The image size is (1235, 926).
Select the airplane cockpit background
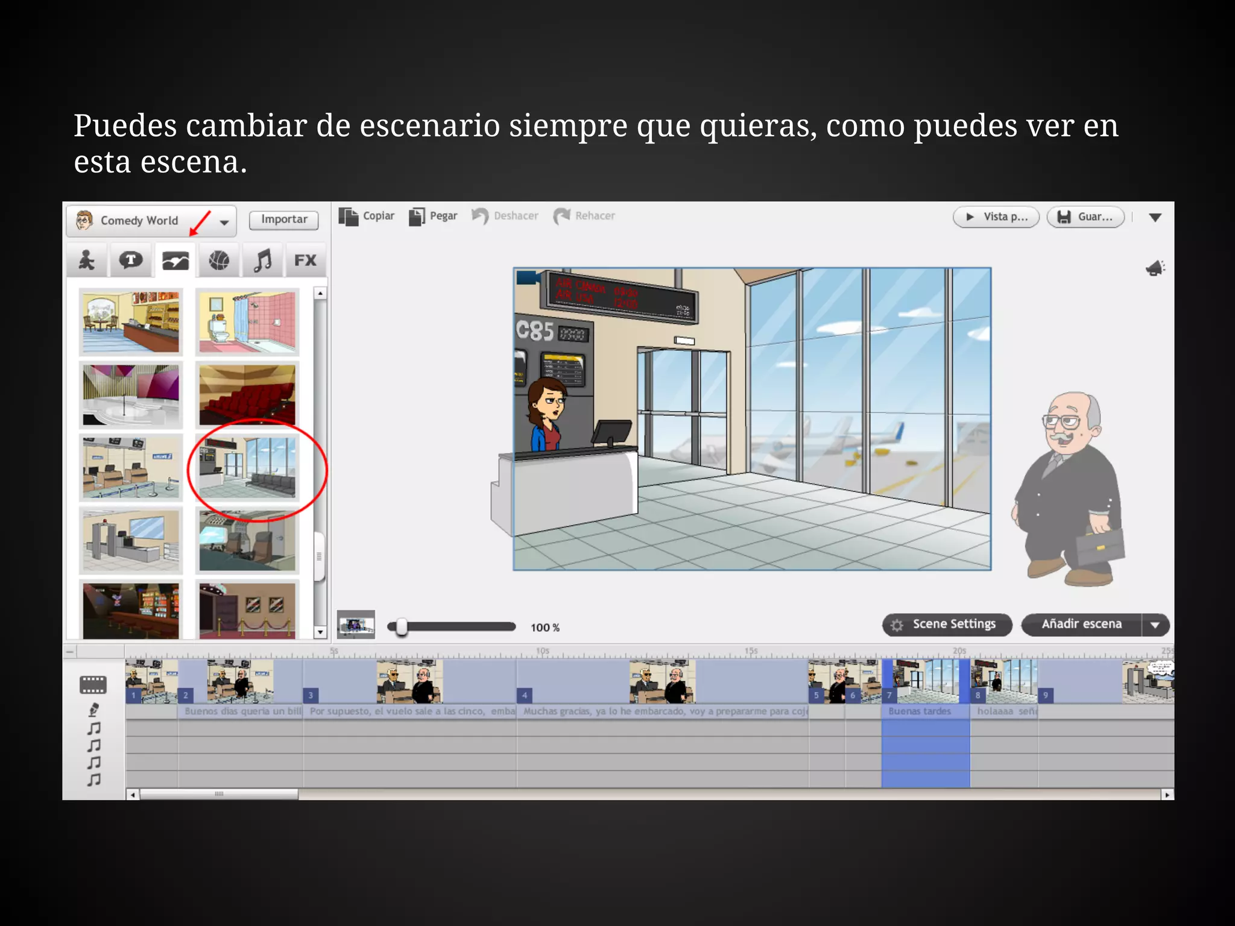point(247,541)
